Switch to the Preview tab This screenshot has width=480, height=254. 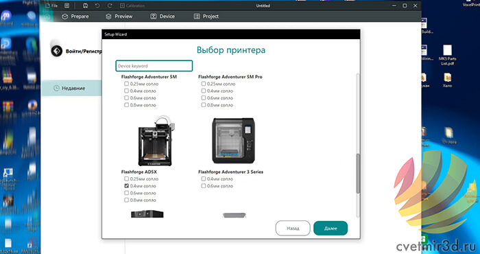pos(119,16)
